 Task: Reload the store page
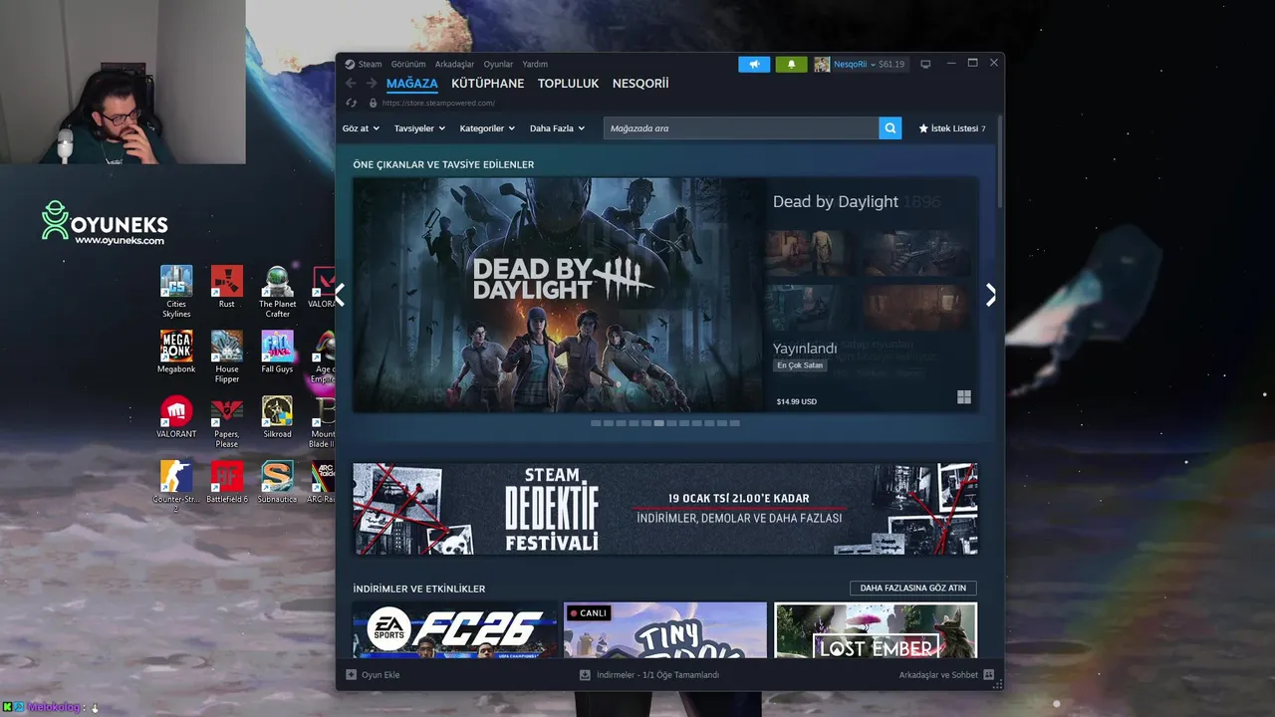[351, 103]
